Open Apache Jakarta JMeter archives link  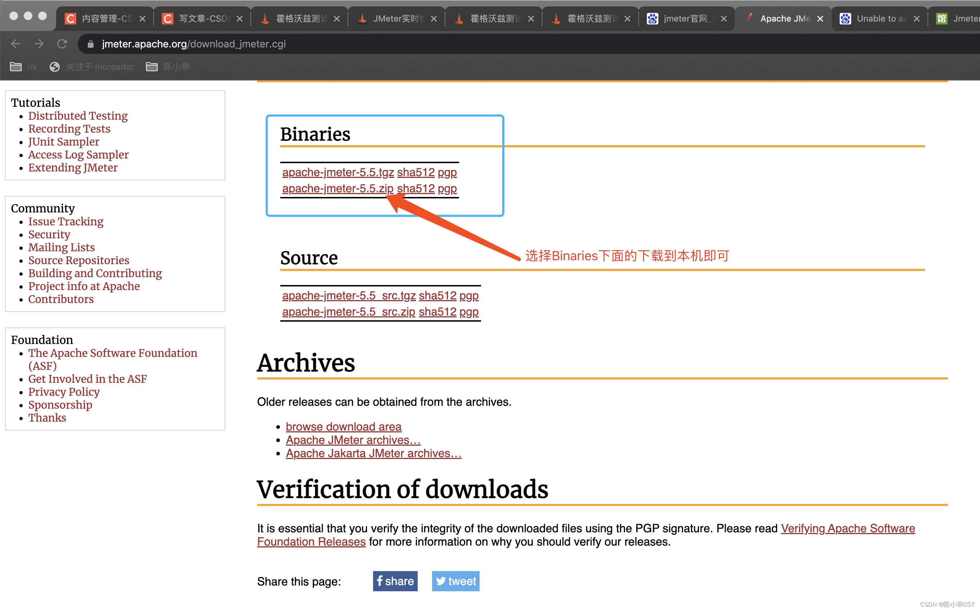click(x=374, y=453)
